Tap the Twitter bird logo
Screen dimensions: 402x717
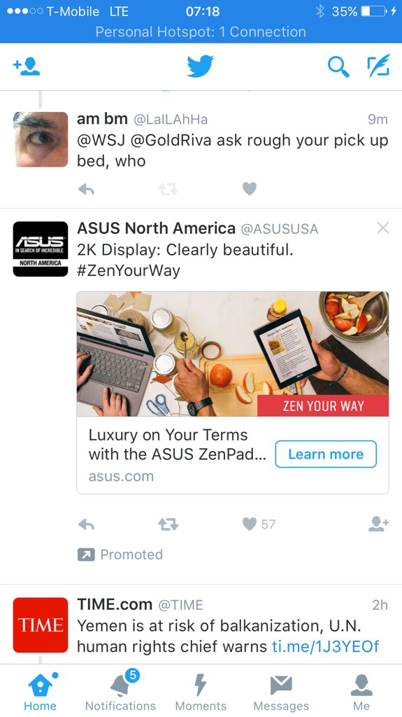click(201, 67)
